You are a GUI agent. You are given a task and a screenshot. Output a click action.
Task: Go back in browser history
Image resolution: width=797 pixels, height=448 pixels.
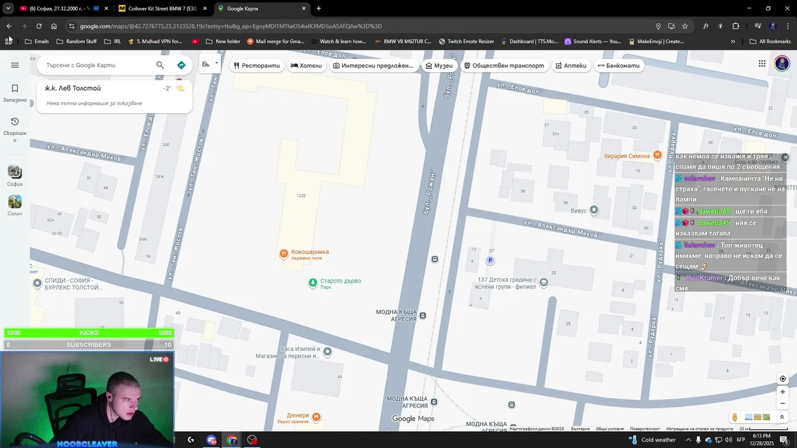(9, 26)
